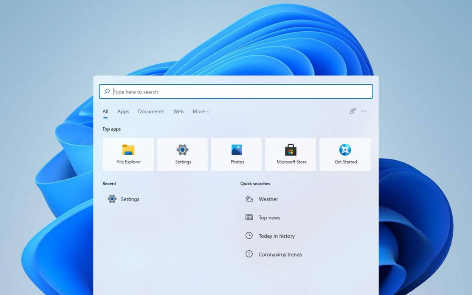Launch Photos from Top apps
Viewport: 472px width, 295px height.
(x=236, y=154)
